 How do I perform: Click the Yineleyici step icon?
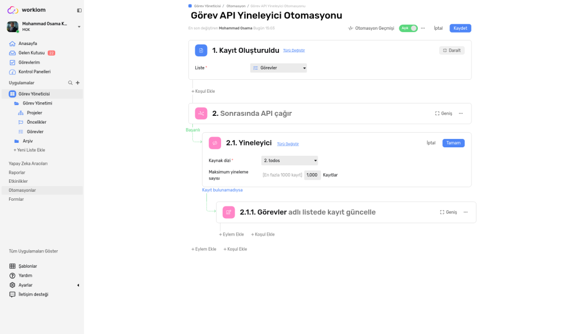pyautogui.click(x=215, y=143)
